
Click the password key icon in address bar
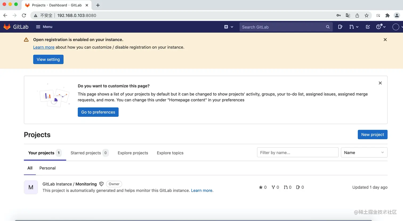[338, 15]
